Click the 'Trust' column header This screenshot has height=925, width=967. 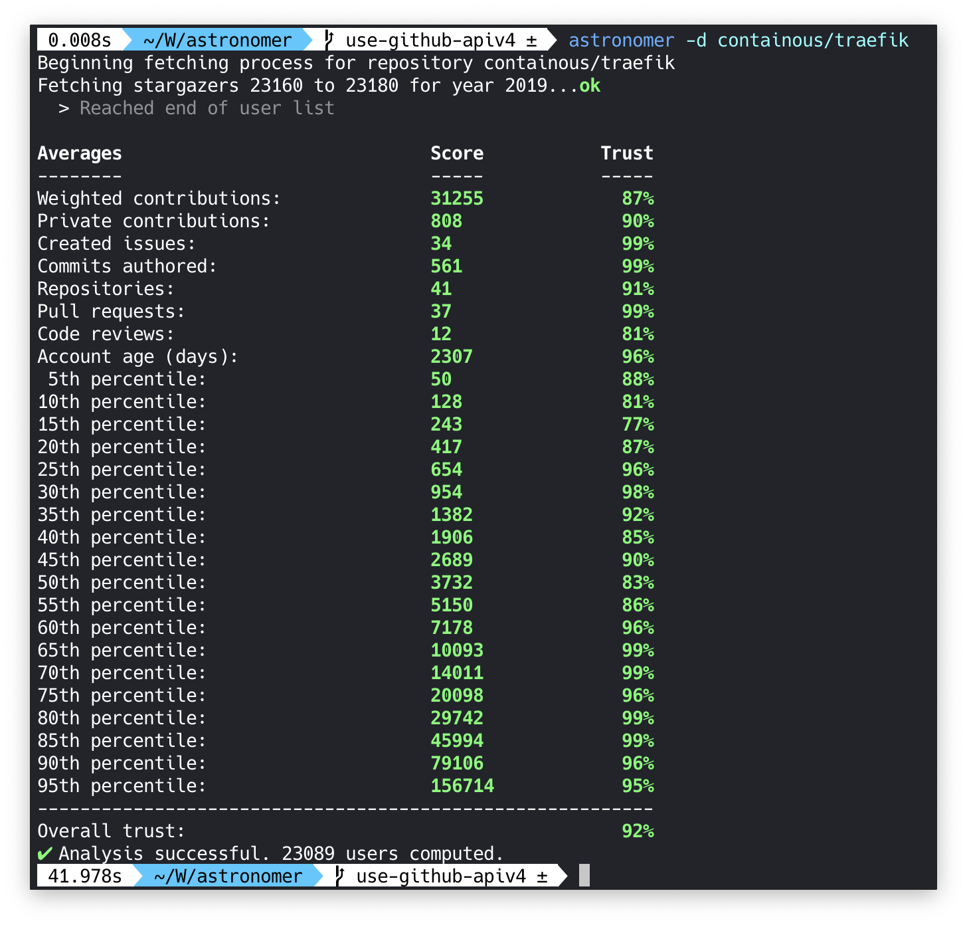627,154
